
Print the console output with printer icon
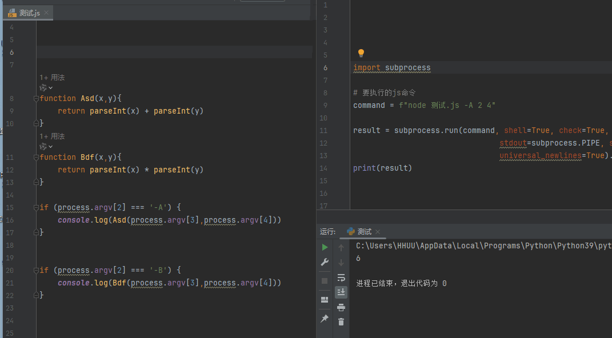341,307
